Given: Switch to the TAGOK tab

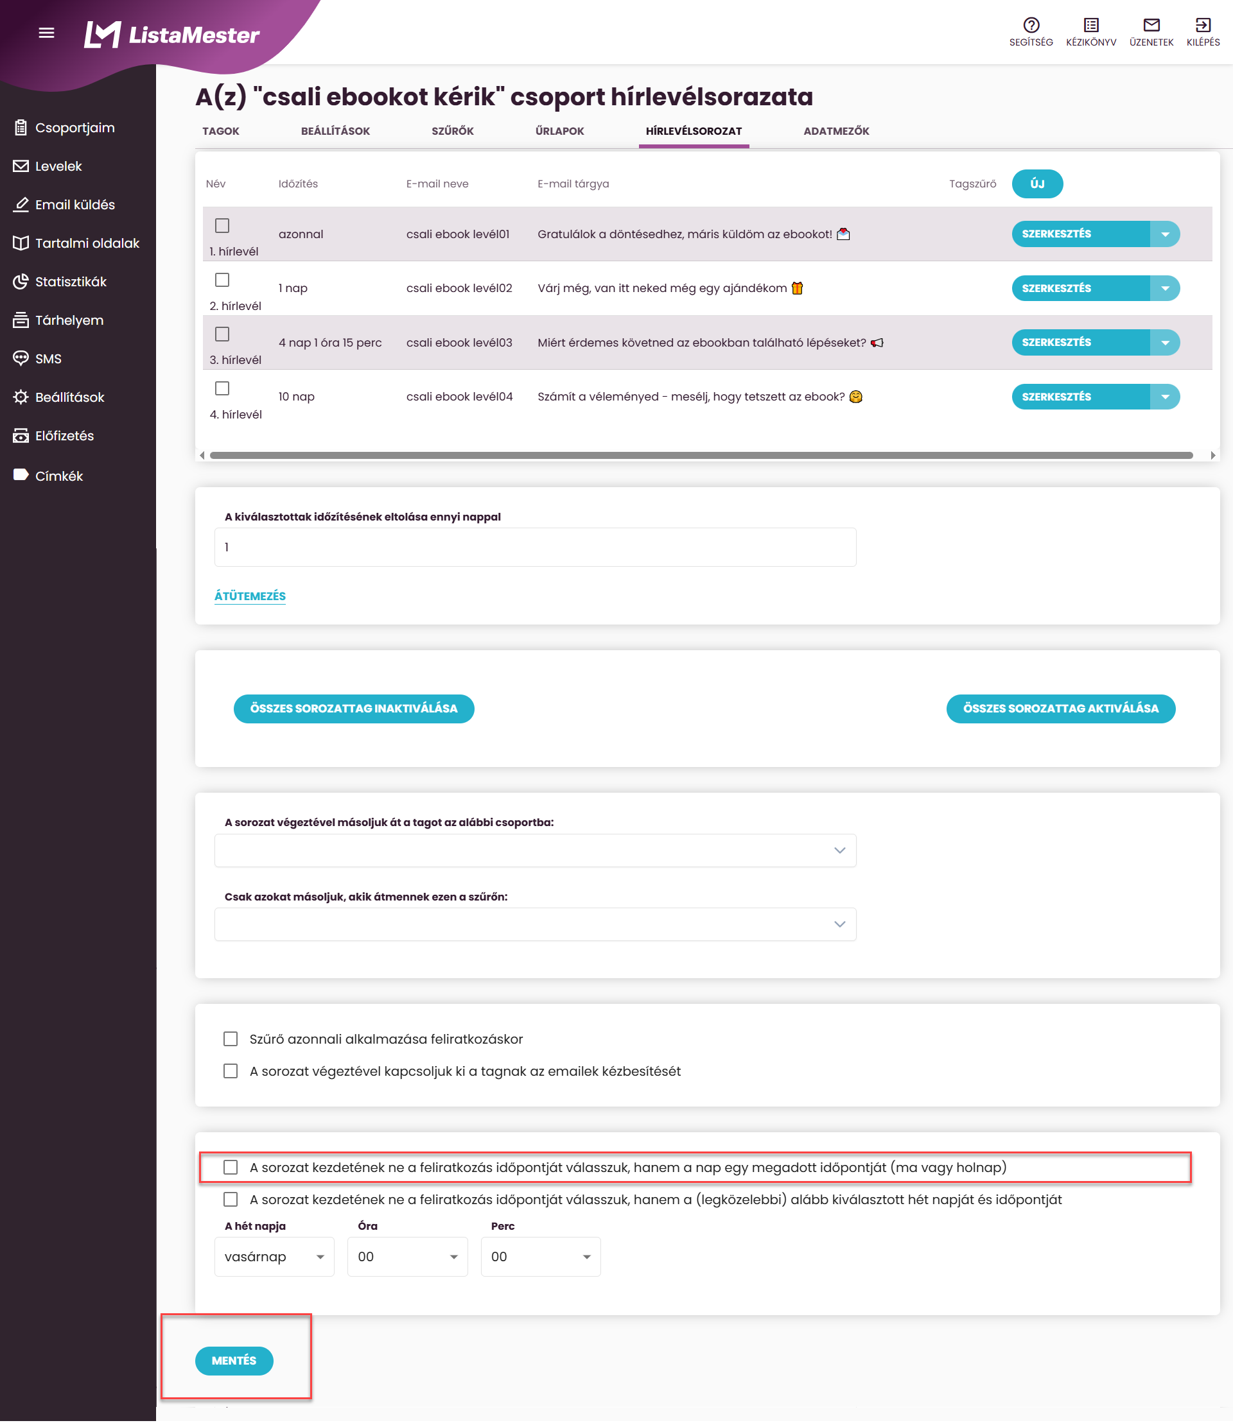Looking at the screenshot, I should pos(221,131).
